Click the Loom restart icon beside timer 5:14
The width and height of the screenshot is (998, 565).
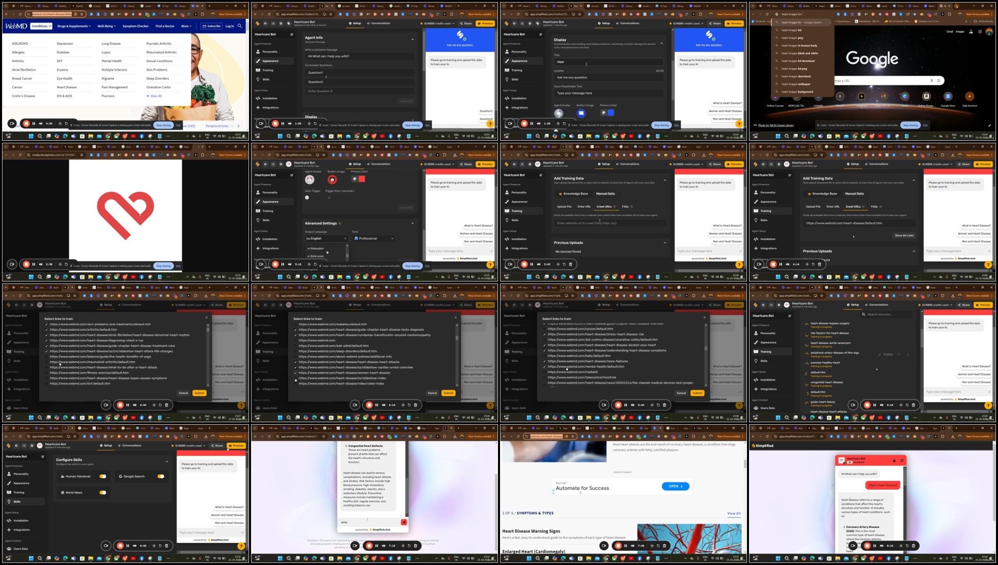coord(409,405)
